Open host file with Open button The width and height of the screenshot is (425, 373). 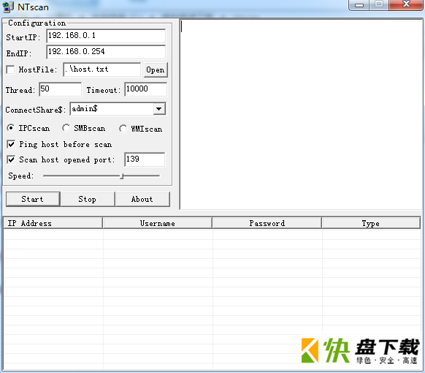click(156, 69)
